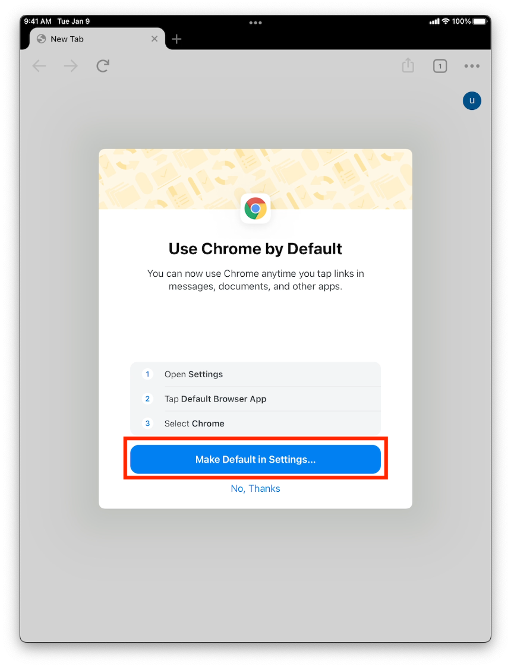Image resolution: width=511 pixels, height=667 pixels.
Task: Tap the battery indicator in status bar
Action: click(480, 21)
